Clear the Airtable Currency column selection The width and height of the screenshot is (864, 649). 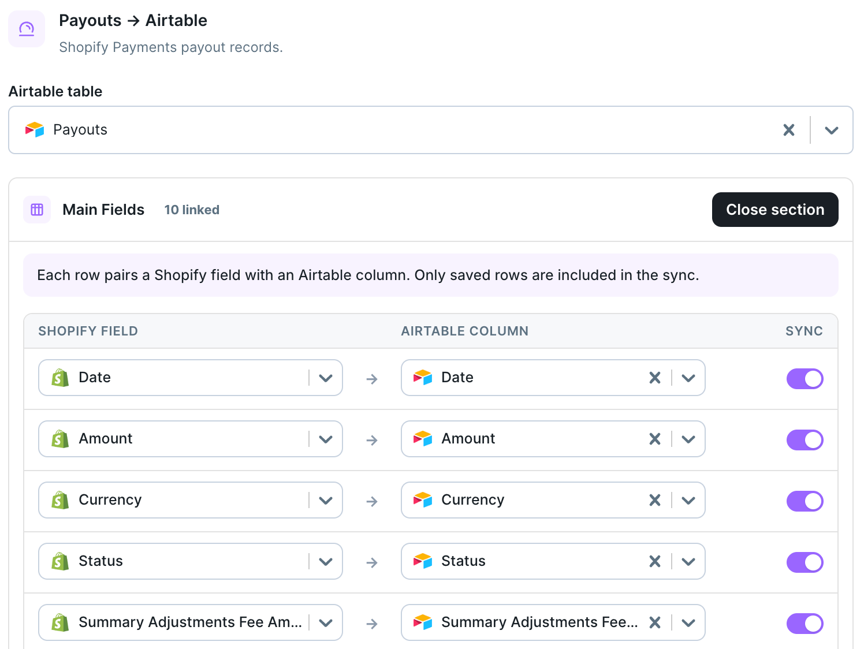click(655, 500)
